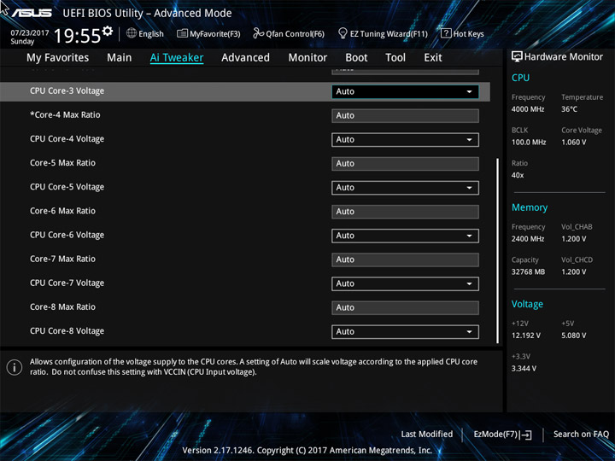Click the English language label
The image size is (615, 461).
coord(151,34)
